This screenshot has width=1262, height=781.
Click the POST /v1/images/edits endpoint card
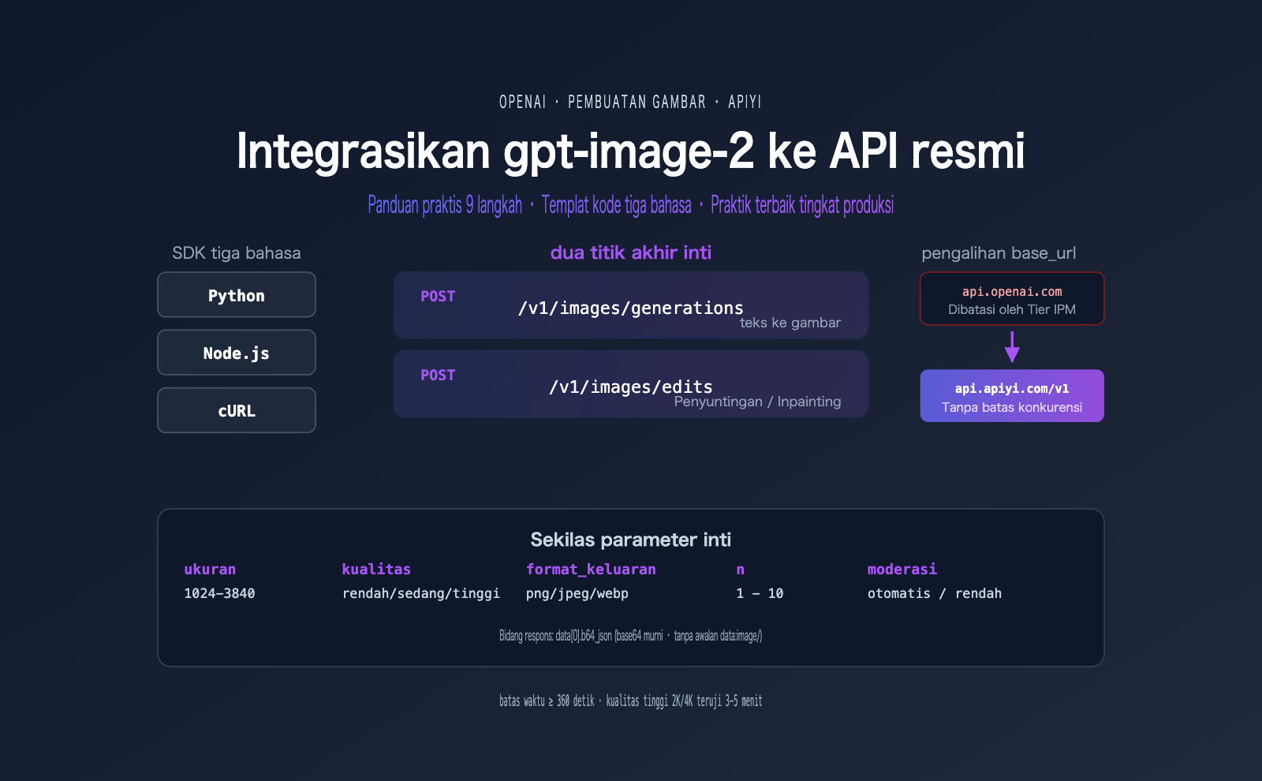coord(630,384)
